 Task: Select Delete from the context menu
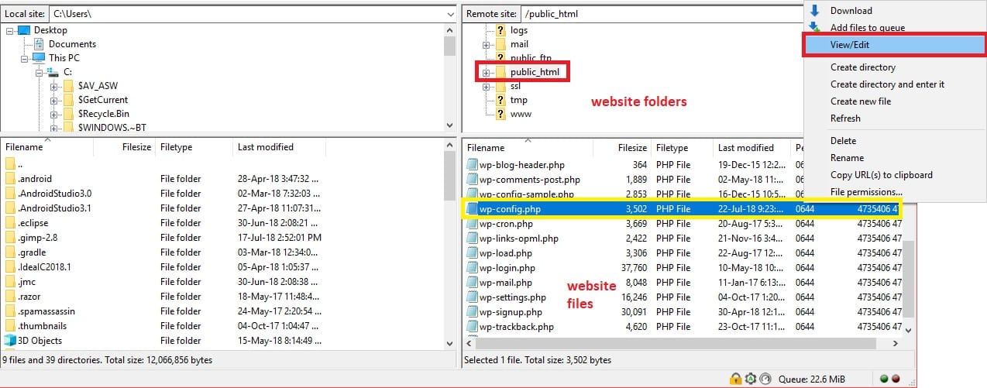coord(843,141)
